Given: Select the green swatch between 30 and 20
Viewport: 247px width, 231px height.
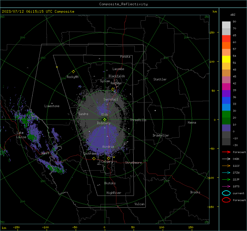Looking at the screenshot, I should [226, 114].
